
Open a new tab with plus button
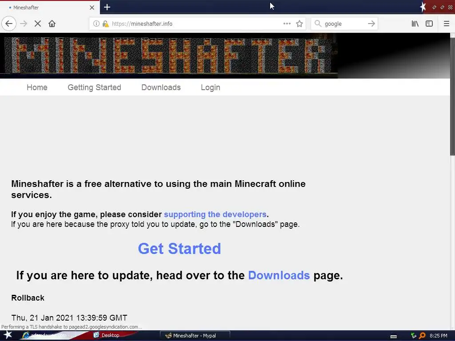point(107,7)
